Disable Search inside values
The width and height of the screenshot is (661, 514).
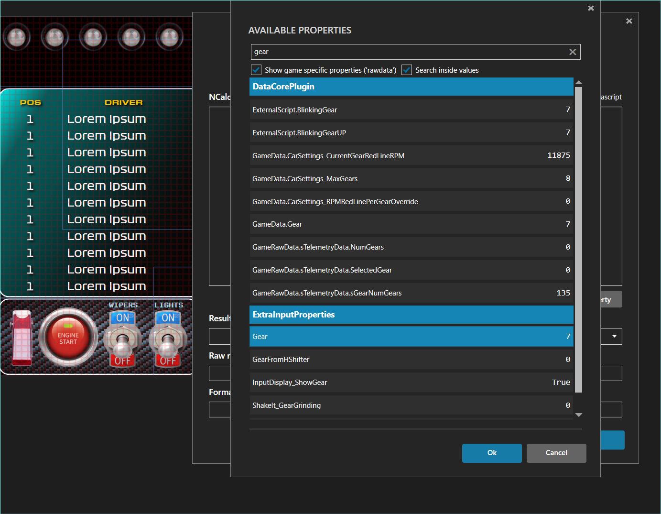pos(407,70)
